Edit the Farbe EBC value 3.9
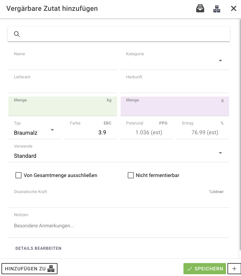The height and width of the screenshot is (276, 241). click(91, 133)
